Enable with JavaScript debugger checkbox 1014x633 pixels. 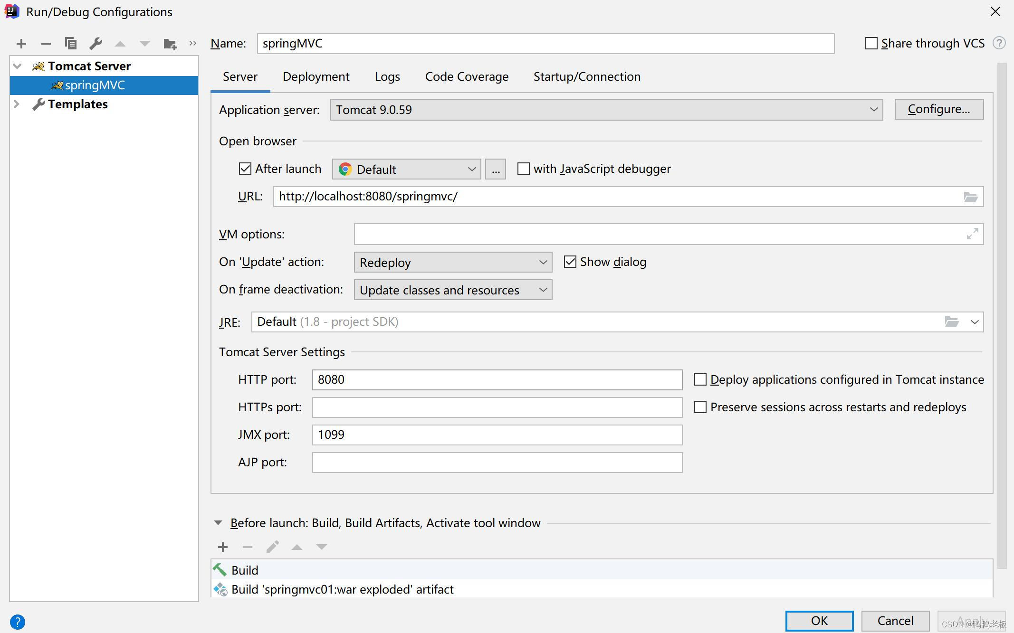523,169
